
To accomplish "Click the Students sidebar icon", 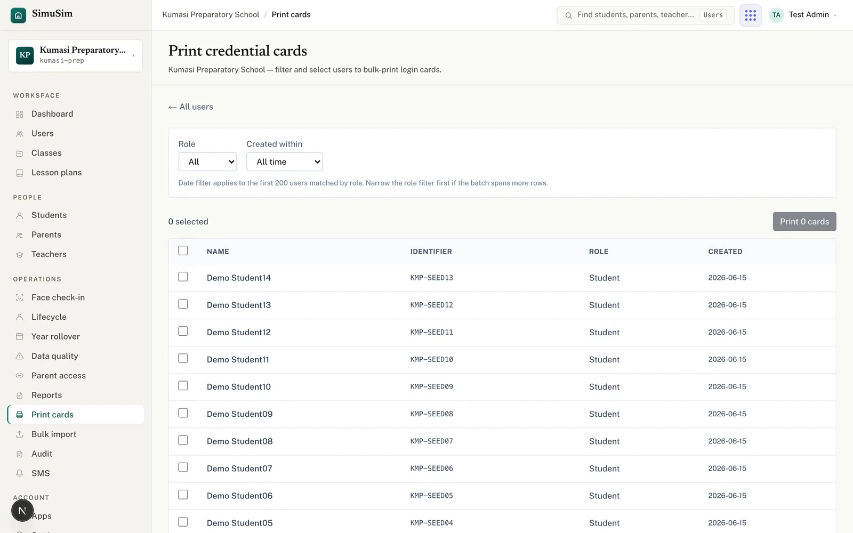I will pyautogui.click(x=20, y=216).
